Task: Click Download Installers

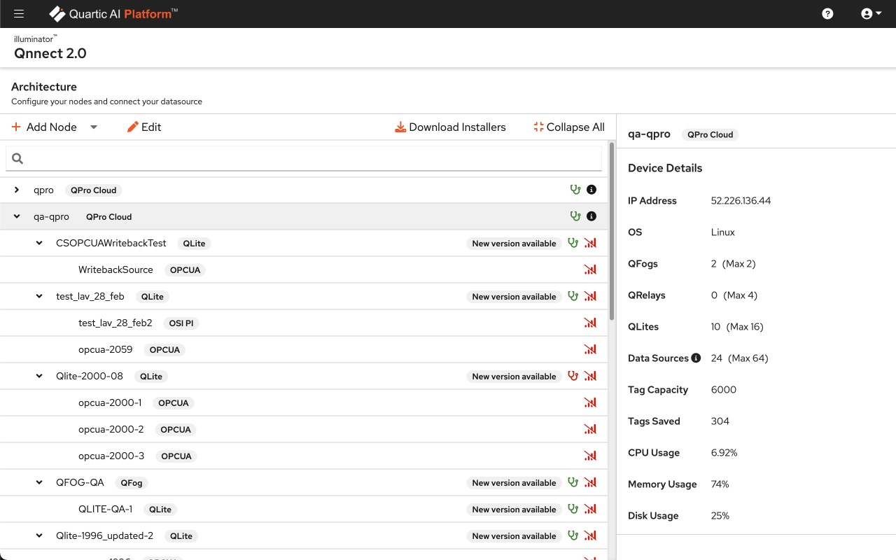Action: pos(450,127)
